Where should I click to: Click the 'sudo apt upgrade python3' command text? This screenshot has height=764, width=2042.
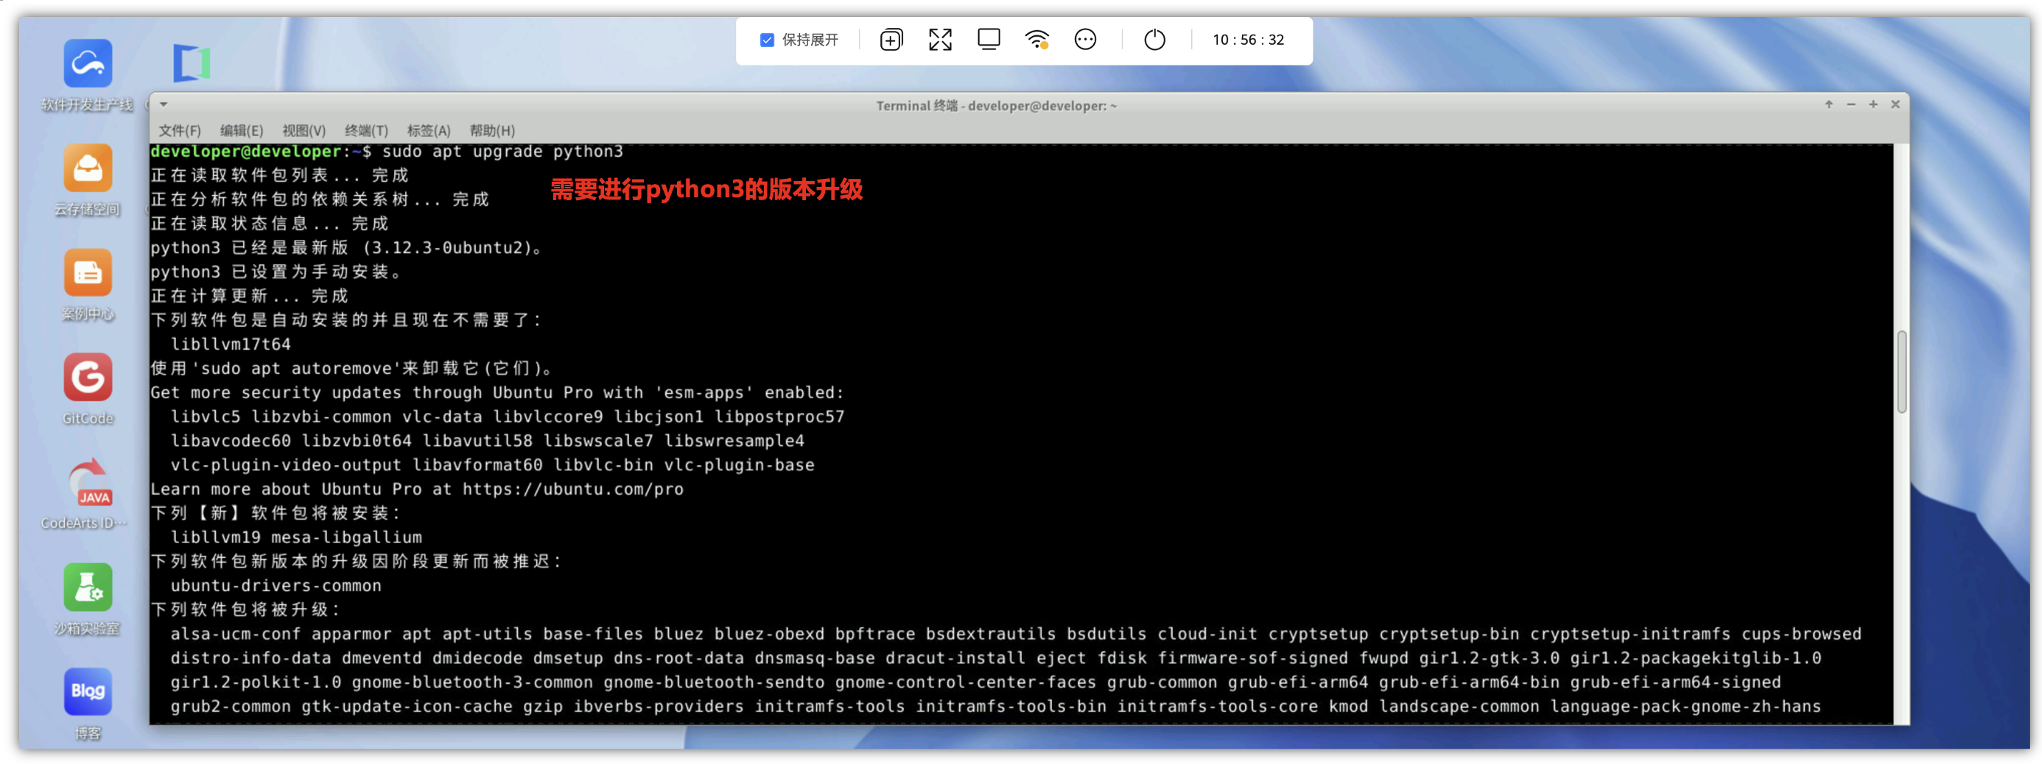tap(502, 151)
